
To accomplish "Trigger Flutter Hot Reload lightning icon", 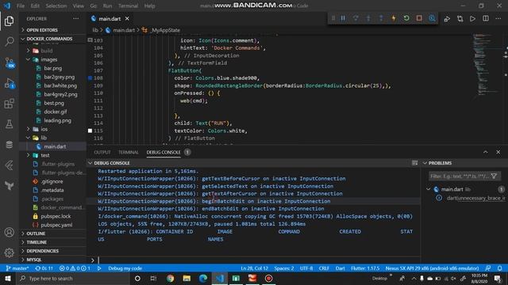I will tap(394, 18).
